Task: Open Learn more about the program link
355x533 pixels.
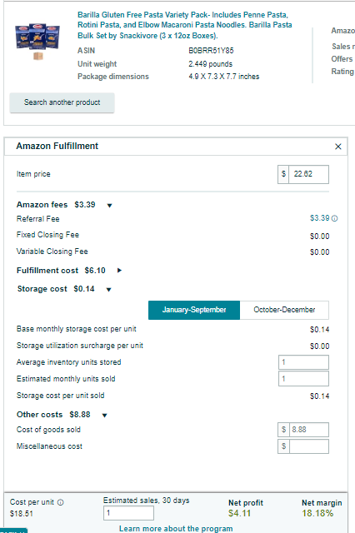Action: [176, 529]
